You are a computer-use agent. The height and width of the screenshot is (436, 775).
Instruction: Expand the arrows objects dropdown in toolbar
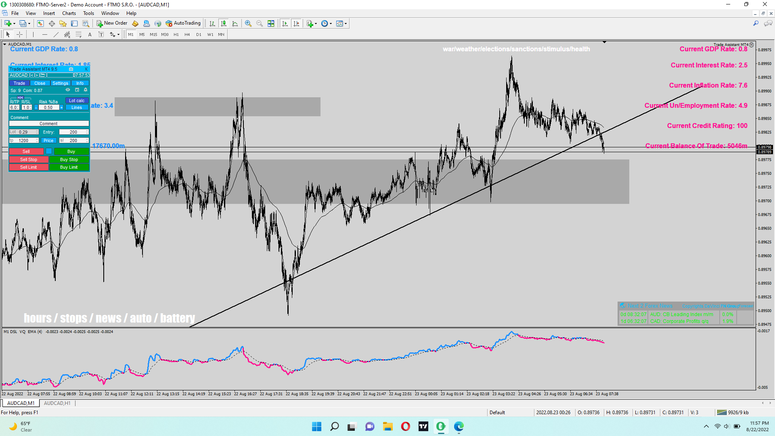point(118,35)
